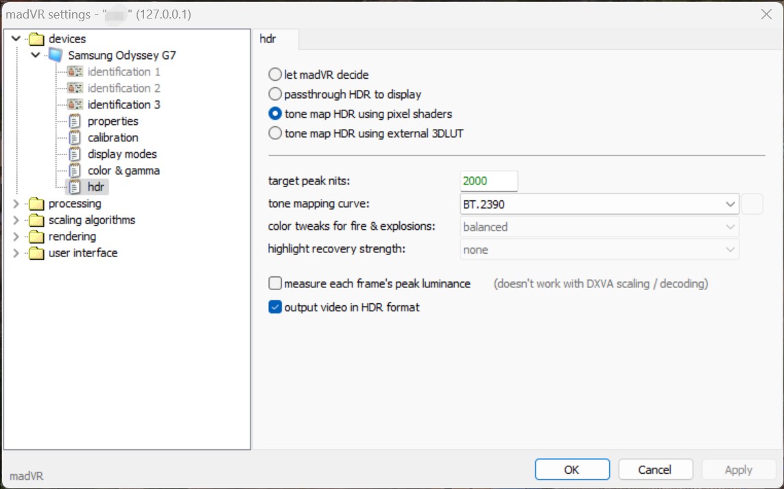Click the OK button
The image size is (784, 489).
click(572, 470)
